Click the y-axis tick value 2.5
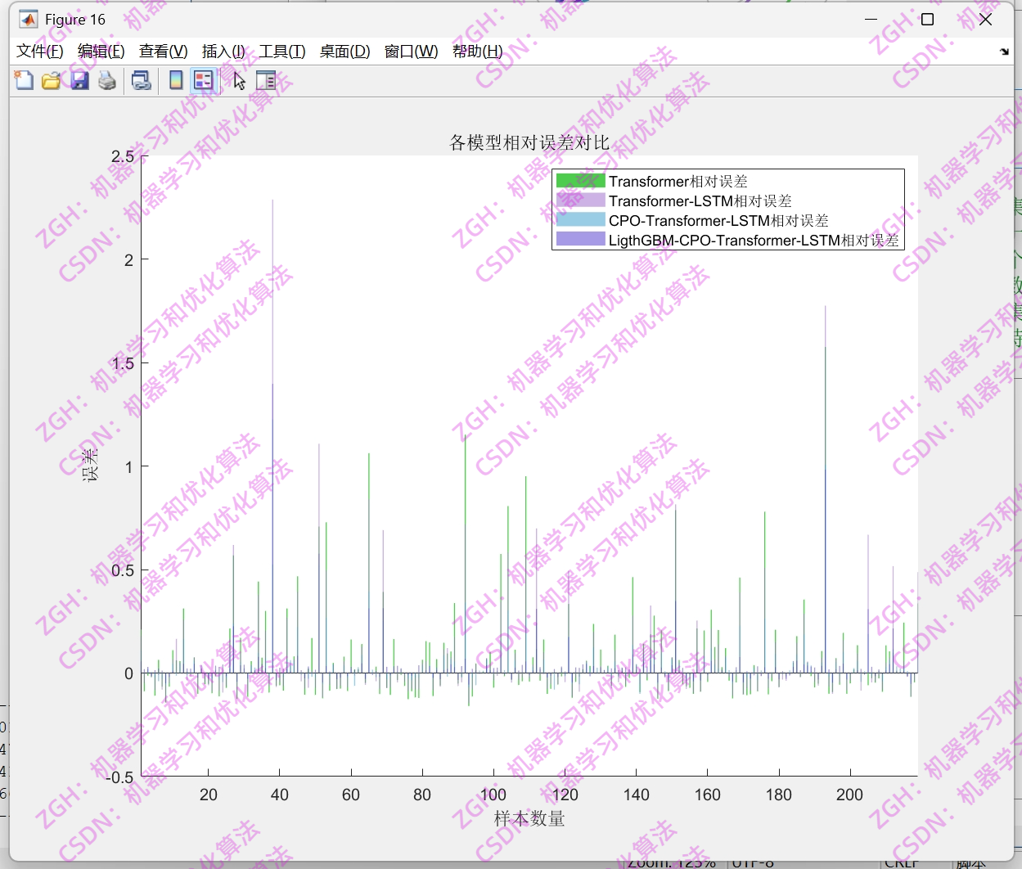 pos(123,156)
